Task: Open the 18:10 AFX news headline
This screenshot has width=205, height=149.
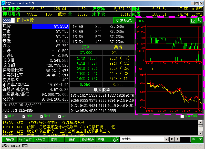Action: point(71,127)
